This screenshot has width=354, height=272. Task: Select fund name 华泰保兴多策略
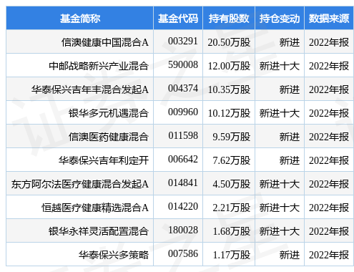coord(114,255)
